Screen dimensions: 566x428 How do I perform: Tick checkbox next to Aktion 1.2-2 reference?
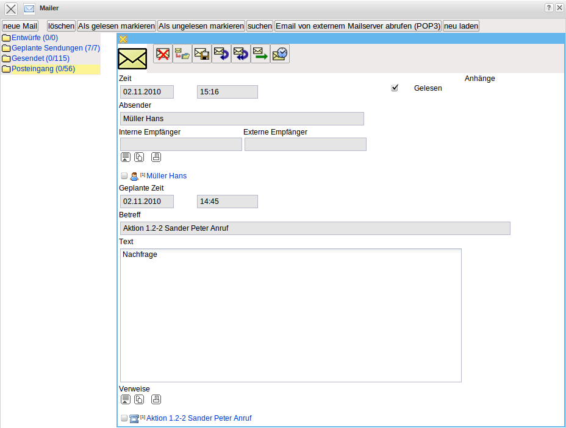point(124,418)
